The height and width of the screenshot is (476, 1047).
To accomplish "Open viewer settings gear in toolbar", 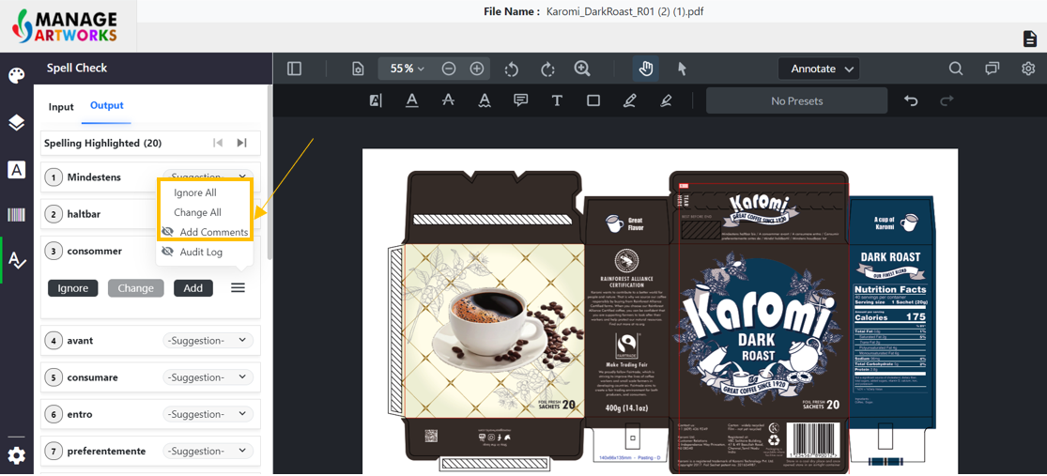I will tap(1028, 69).
